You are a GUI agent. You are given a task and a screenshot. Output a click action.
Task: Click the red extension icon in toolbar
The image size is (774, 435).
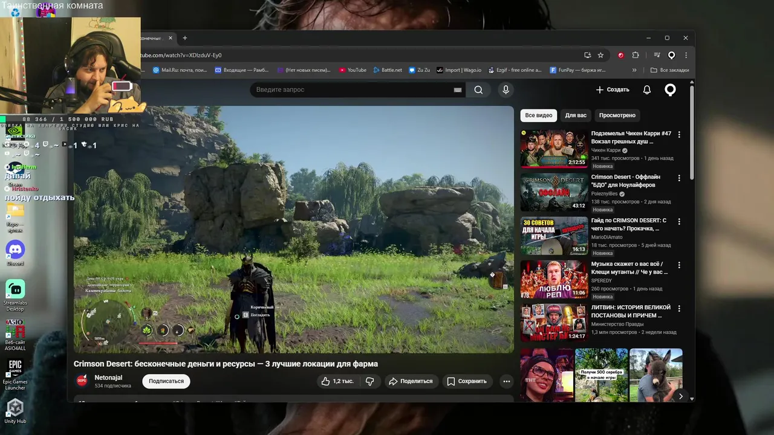click(620, 55)
